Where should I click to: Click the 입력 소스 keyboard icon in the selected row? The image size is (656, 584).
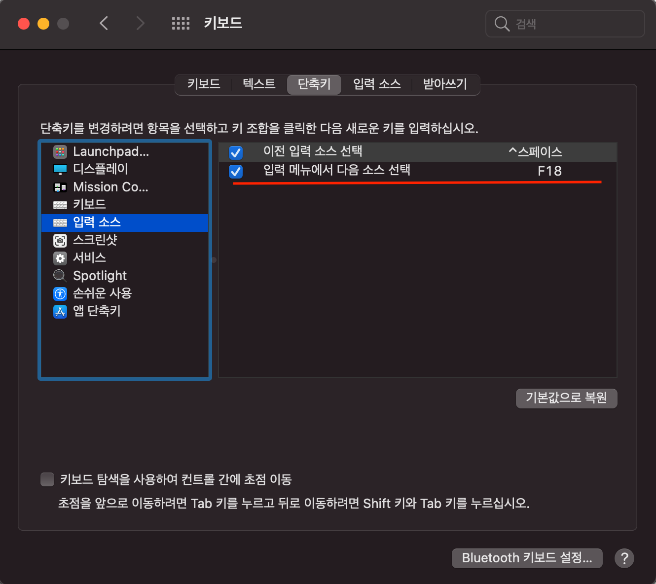[60, 223]
